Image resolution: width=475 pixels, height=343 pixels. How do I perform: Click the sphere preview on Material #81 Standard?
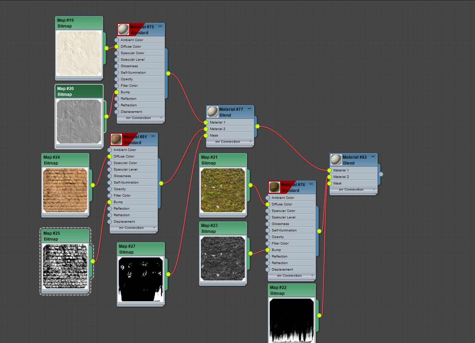pos(117,139)
